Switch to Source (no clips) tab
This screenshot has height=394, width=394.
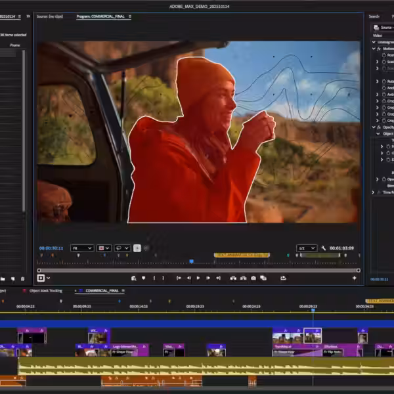point(50,16)
